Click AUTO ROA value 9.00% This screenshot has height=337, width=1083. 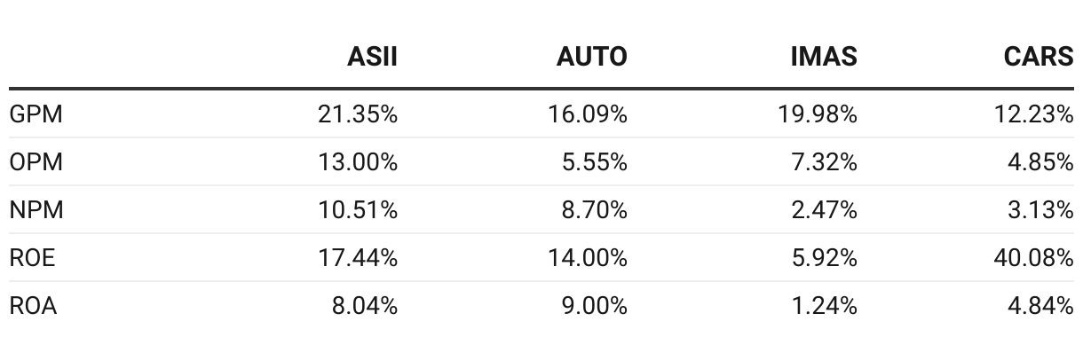[594, 306]
